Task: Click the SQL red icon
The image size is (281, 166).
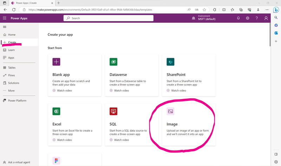Action: [x=113, y=111]
